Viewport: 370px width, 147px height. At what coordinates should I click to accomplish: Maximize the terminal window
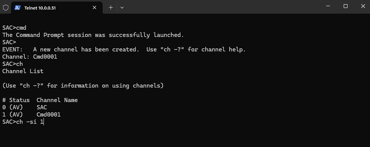346,6
